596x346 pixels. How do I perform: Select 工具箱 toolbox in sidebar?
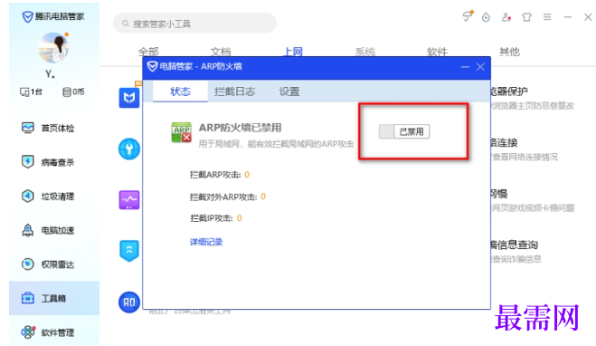click(54, 298)
